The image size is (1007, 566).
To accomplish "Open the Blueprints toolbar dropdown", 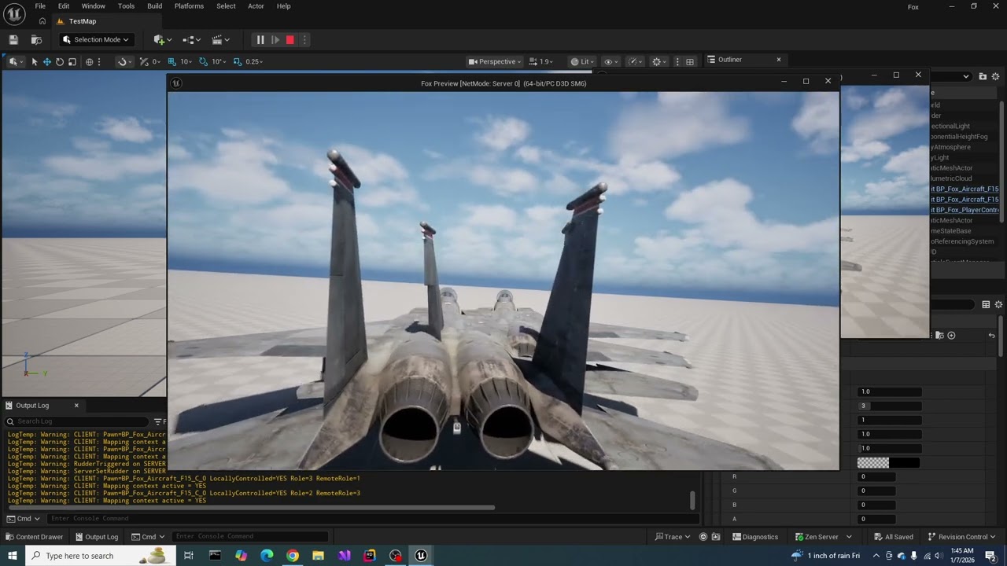I will tap(192, 39).
